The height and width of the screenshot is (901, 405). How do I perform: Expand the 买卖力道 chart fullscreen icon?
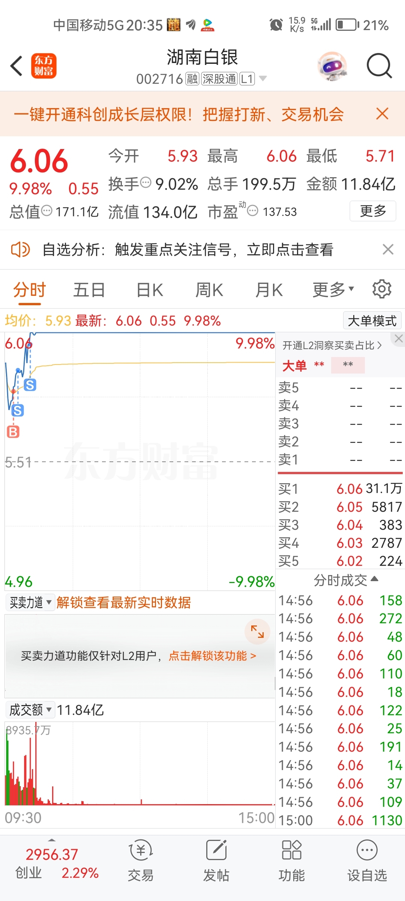click(x=257, y=631)
